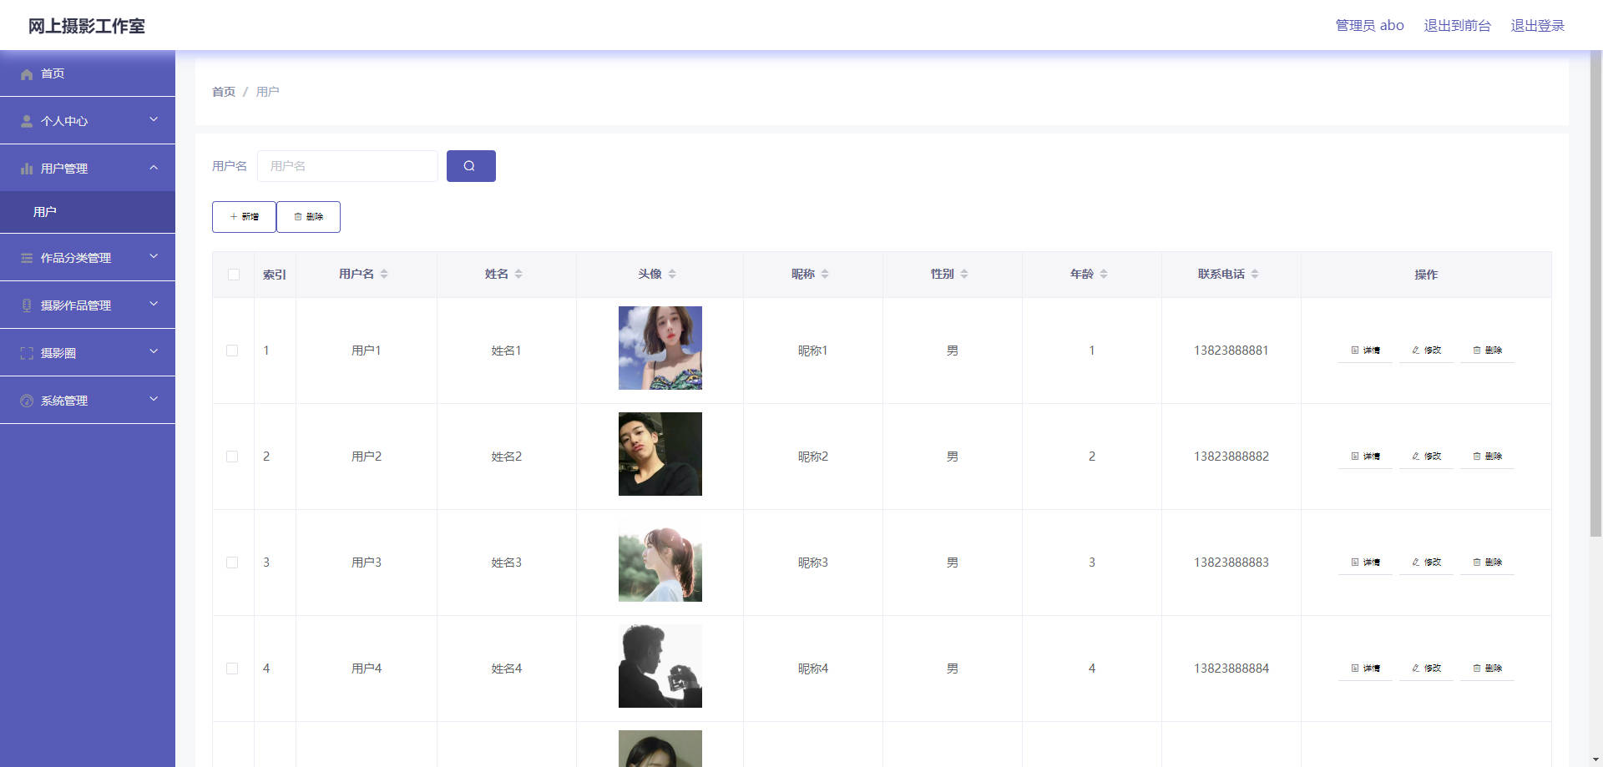This screenshot has height=767, width=1603.
Task: Click phone number 13823888881
Action: coord(1231,351)
